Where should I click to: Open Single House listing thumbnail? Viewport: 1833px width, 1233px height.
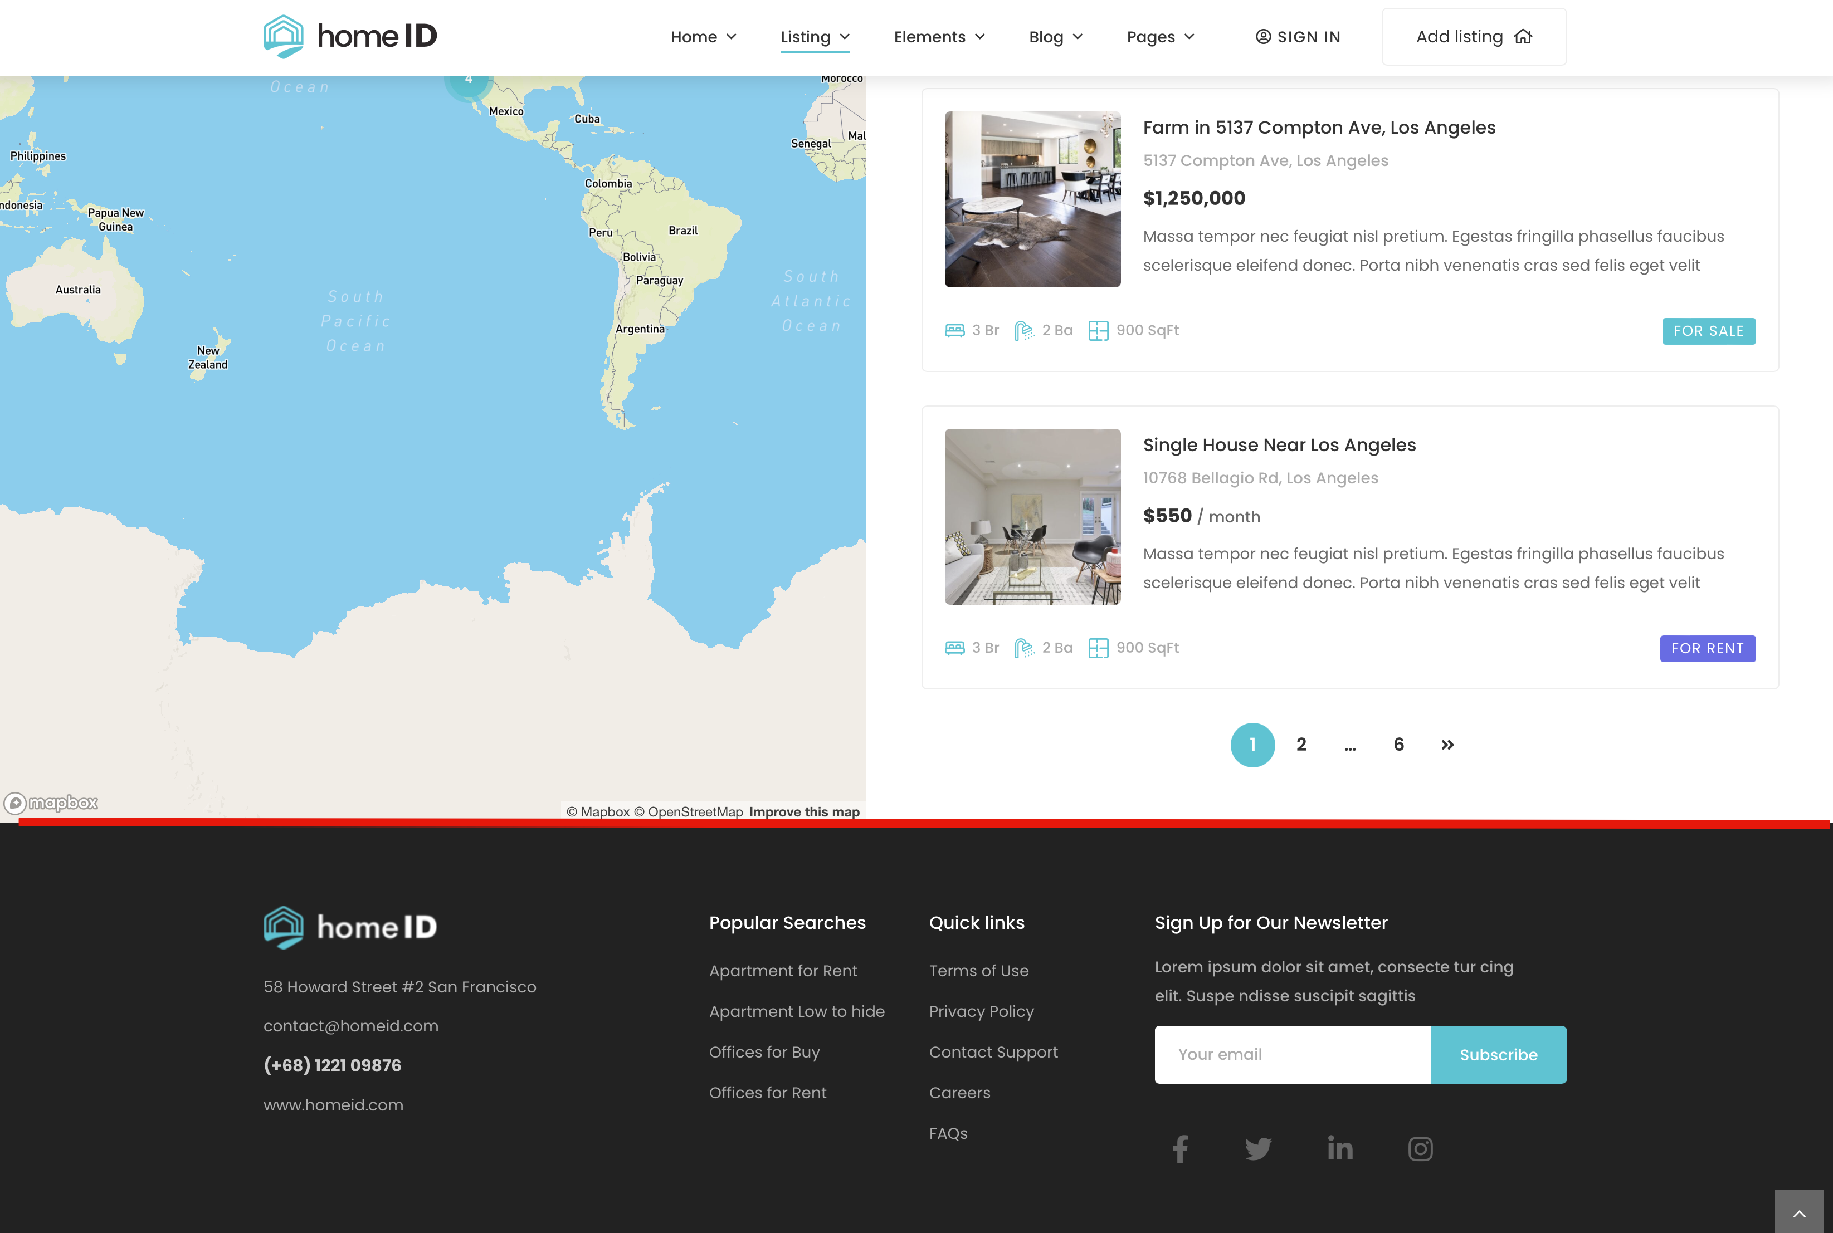point(1032,517)
